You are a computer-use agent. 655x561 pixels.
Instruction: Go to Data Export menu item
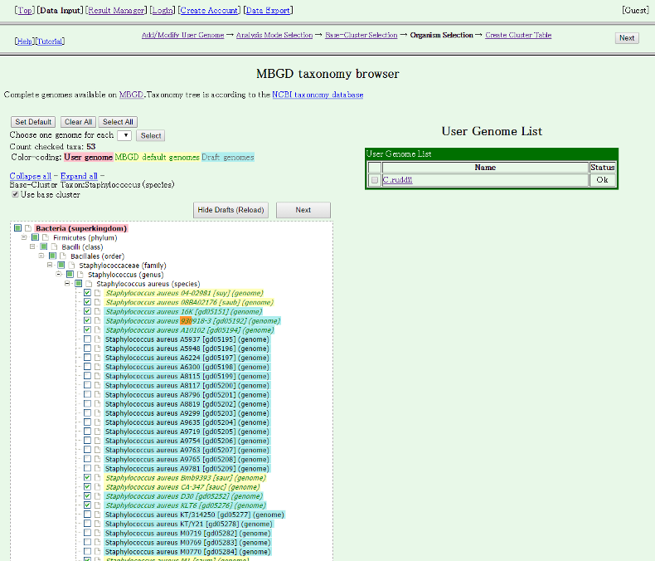[x=269, y=10]
